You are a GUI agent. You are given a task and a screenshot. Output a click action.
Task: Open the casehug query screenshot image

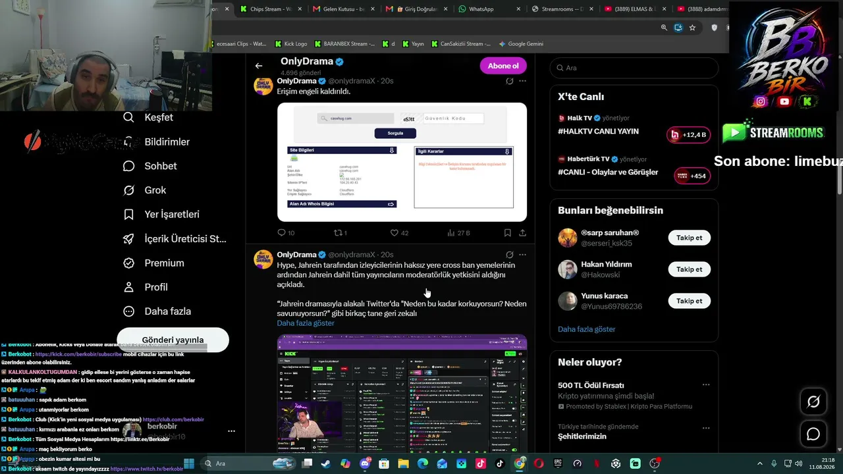point(402,162)
